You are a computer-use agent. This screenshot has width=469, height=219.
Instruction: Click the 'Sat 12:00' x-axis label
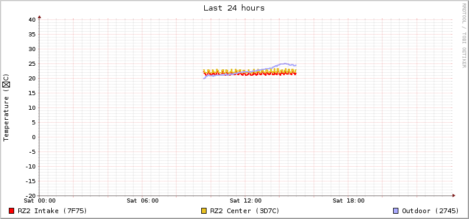[x=245, y=201]
